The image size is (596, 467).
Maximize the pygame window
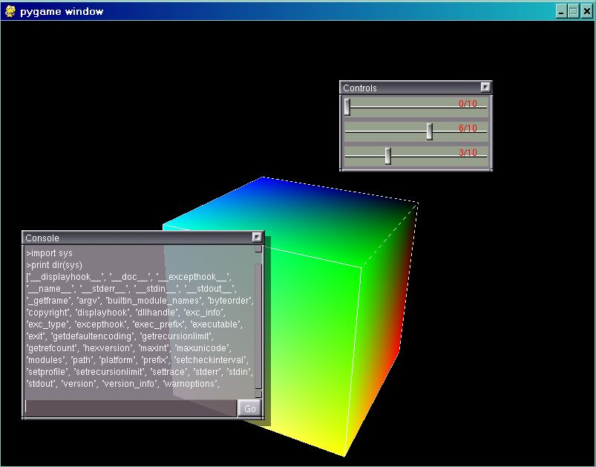(573, 11)
